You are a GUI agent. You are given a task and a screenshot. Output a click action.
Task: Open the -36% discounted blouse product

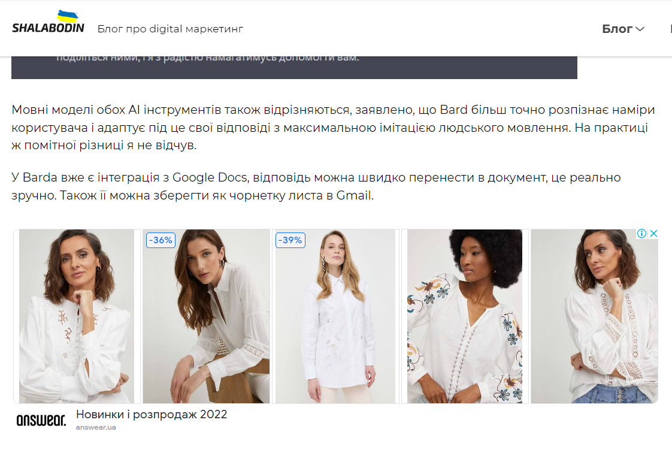pos(206,316)
